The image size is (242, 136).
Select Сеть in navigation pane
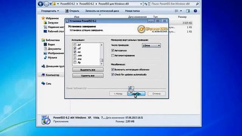point(47,83)
